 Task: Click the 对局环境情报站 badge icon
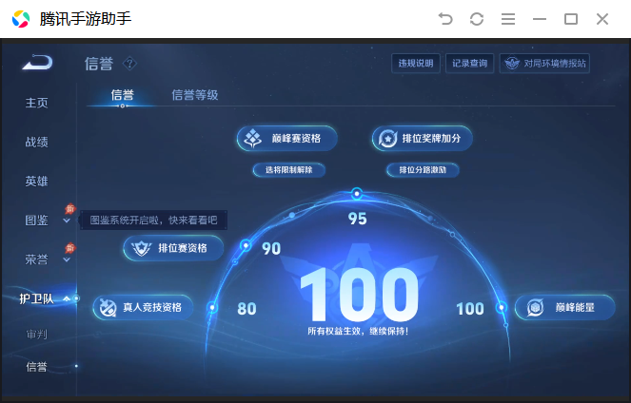pos(512,63)
